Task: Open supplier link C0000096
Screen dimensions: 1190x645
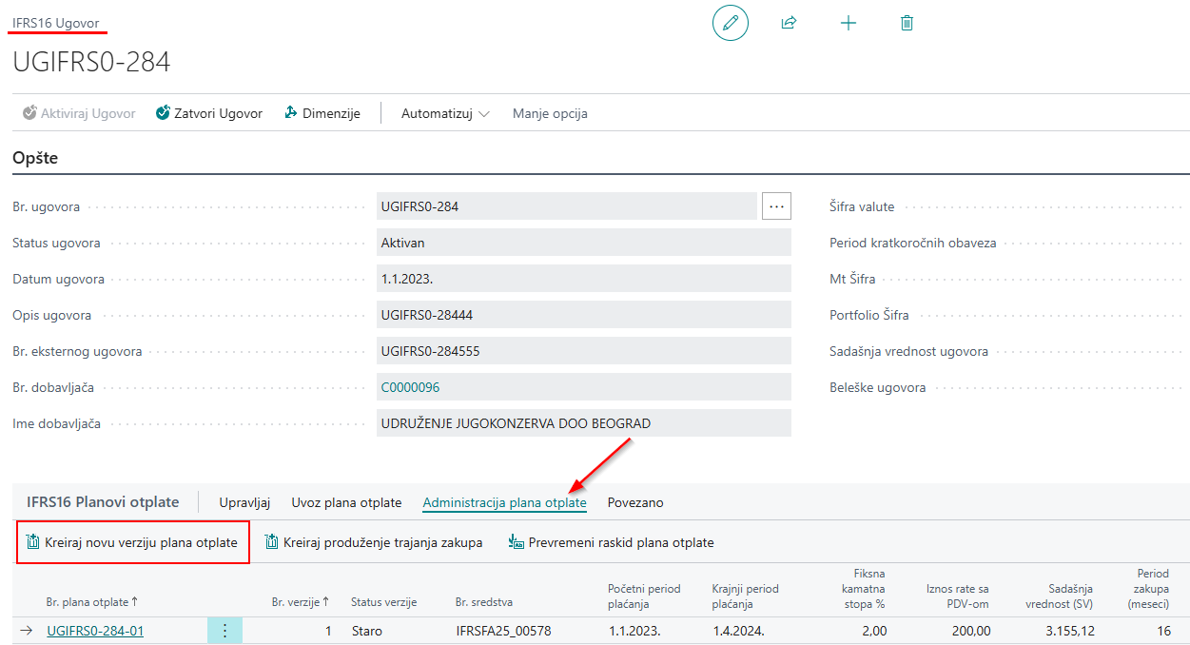Action: coord(410,387)
